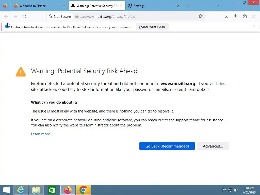Minimize the Firefox window
The image size is (260, 195).
pyautogui.click(x=237, y=2)
